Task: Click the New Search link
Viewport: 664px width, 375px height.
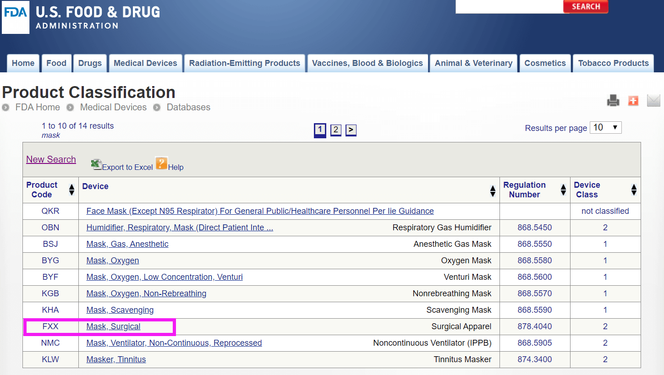Action: 51,159
